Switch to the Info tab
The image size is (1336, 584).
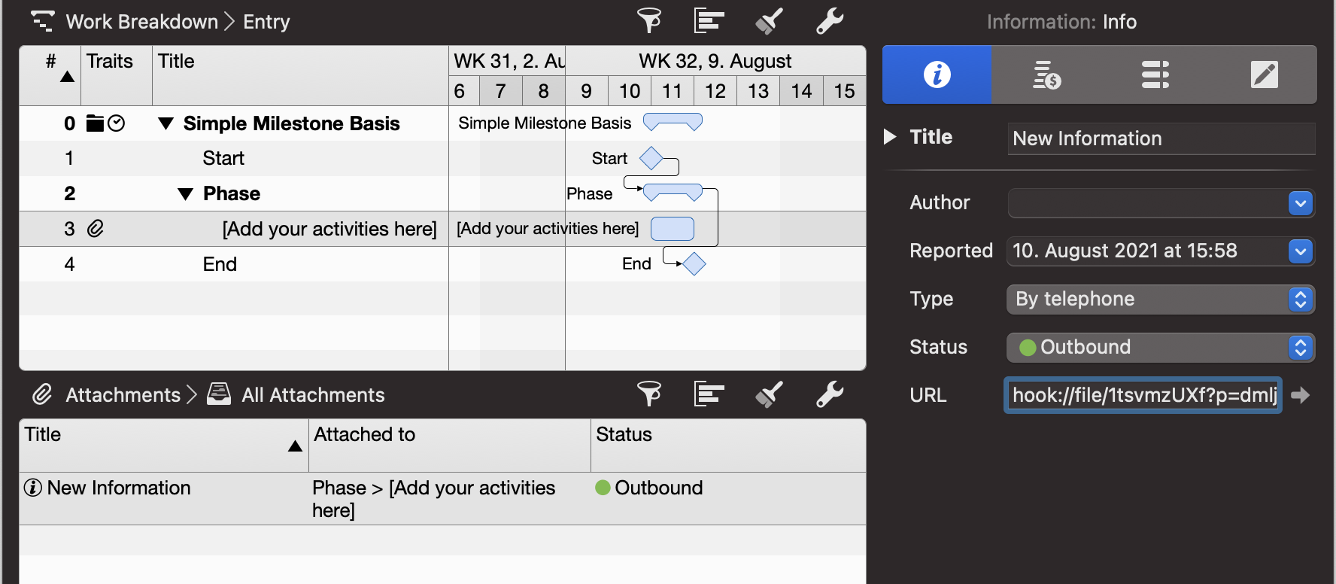coord(937,75)
